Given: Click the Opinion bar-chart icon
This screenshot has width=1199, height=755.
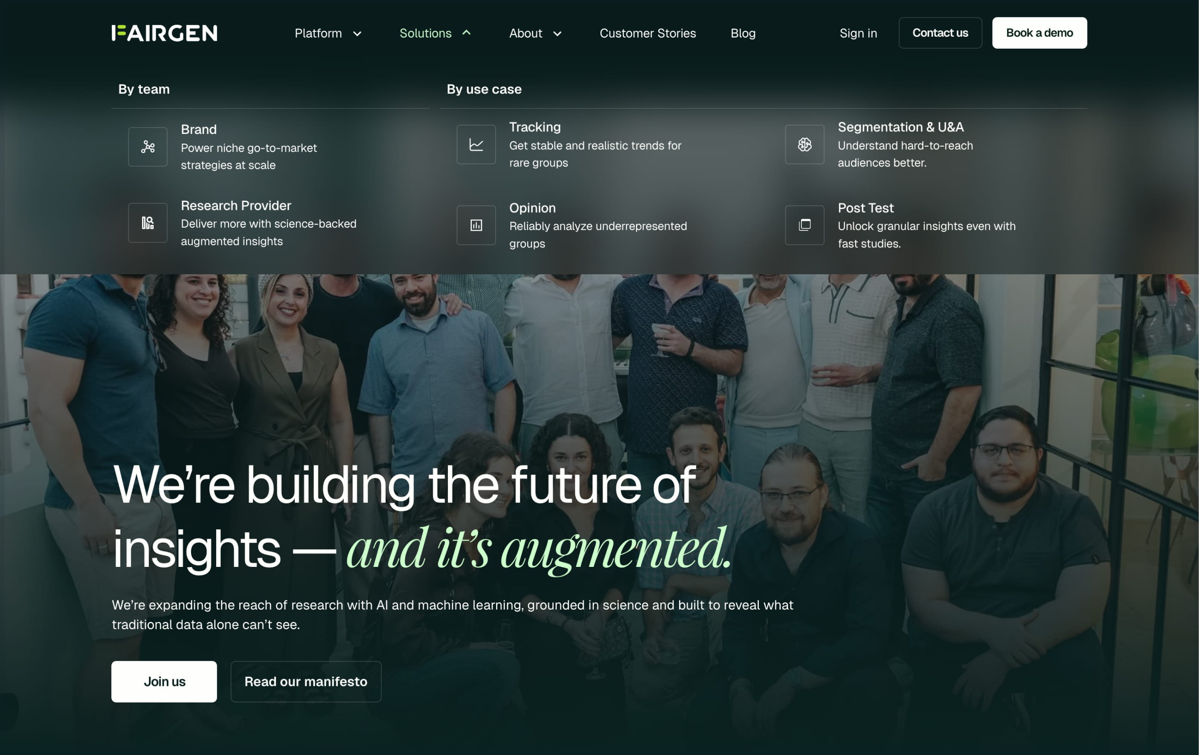Looking at the screenshot, I should pos(476,225).
